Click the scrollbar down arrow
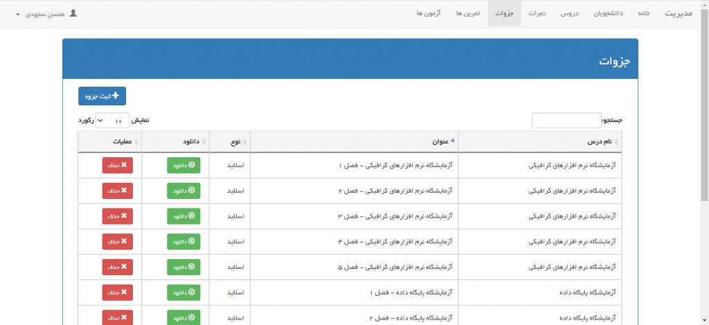The image size is (709, 325). click(x=704, y=320)
